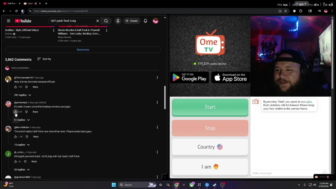Open action menu for @Thermometer10 comment
This screenshot has height=189, width=336.
(x=157, y=78)
